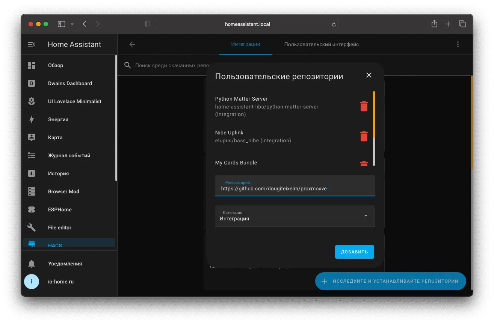Click Исследуйте и устанавливайте репозитории button

(391, 281)
